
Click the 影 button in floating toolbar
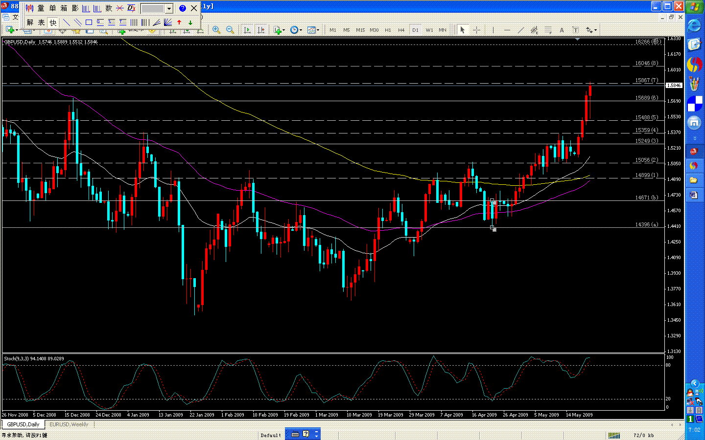(75, 8)
